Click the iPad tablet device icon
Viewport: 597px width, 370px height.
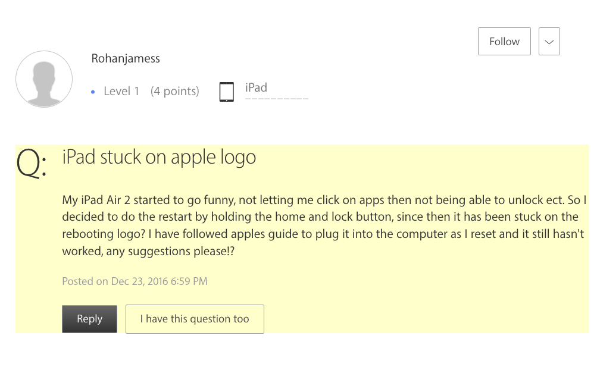[x=227, y=92]
